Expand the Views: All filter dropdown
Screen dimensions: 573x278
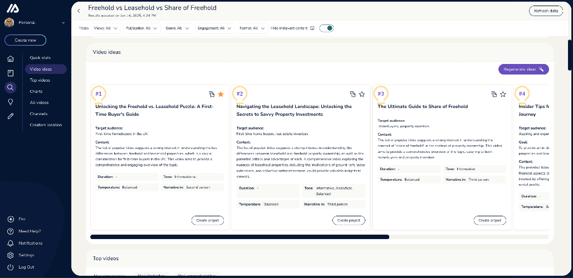[x=106, y=28]
